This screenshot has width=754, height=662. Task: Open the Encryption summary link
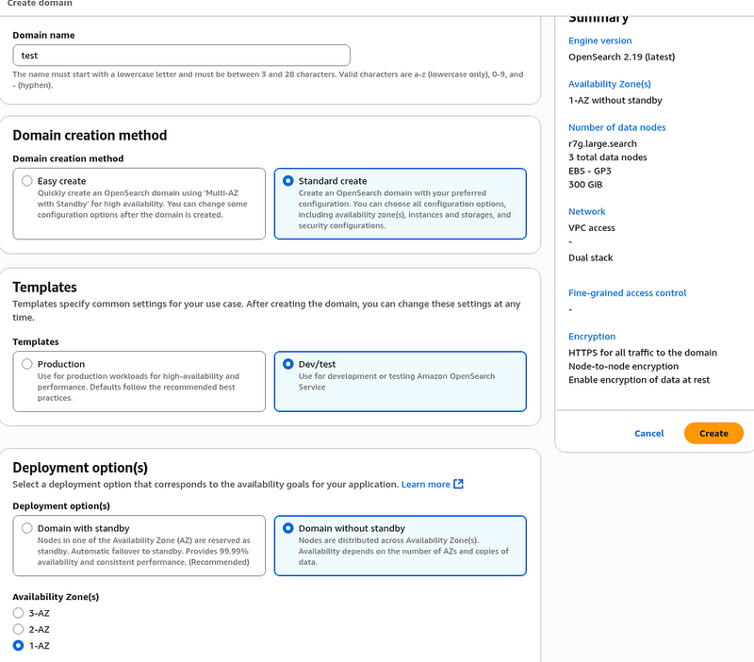(x=591, y=337)
